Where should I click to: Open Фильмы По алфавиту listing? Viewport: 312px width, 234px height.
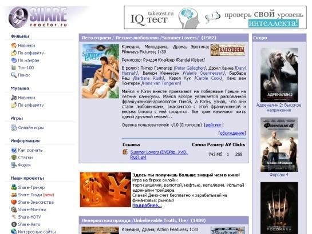31,53
